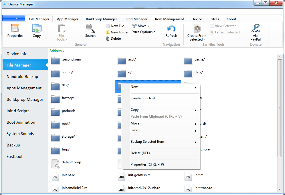Click the Search magnifier icon
The width and height of the screenshot is (285, 195).
(90, 28)
